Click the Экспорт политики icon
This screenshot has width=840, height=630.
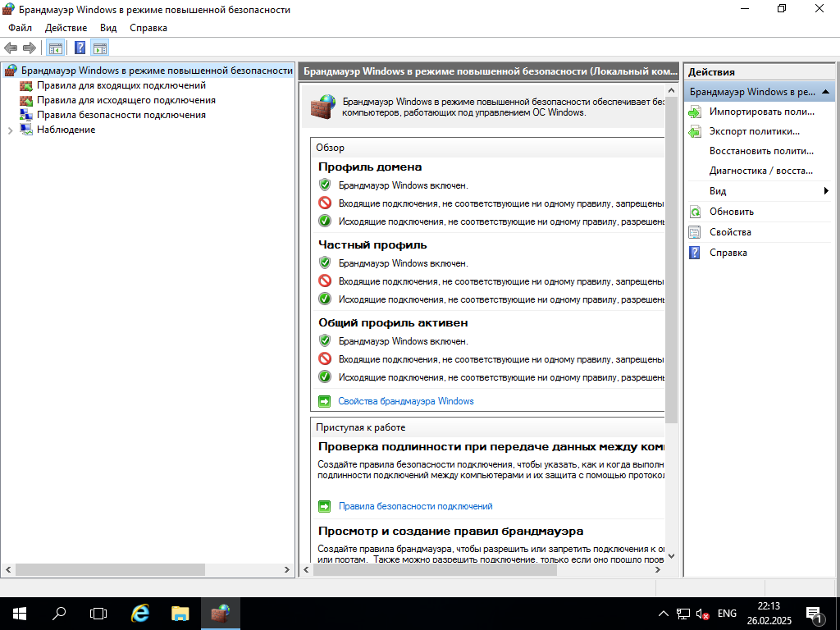pos(695,132)
